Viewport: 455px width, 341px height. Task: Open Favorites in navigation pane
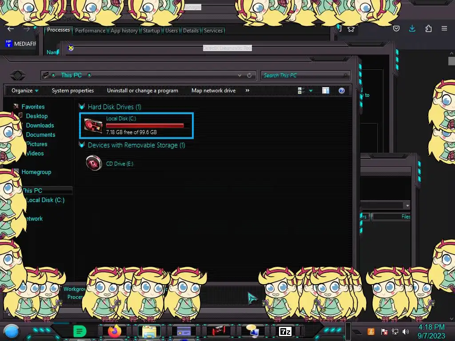click(33, 107)
